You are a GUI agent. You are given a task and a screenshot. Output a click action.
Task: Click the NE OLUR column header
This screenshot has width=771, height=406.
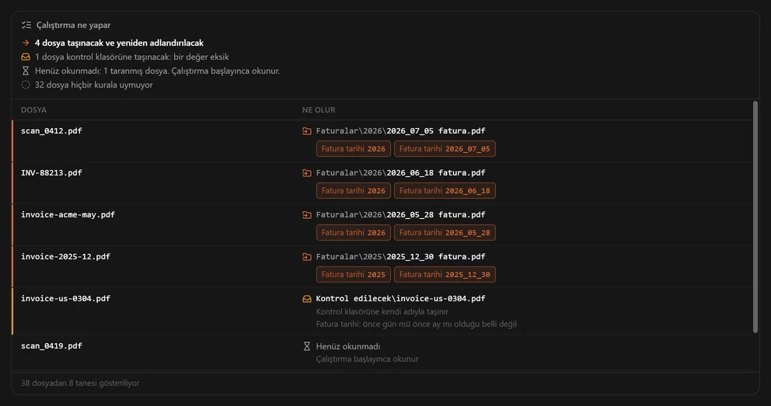pyautogui.click(x=319, y=110)
